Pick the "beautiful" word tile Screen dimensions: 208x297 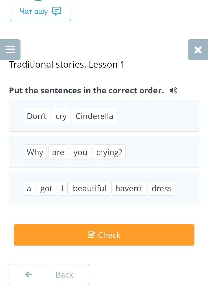pos(90,188)
